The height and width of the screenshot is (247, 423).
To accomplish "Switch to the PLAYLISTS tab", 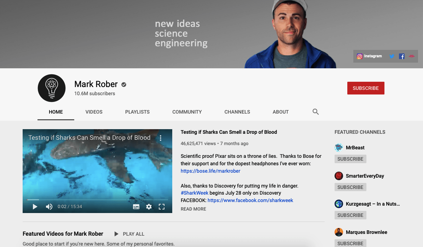I will pos(137,112).
